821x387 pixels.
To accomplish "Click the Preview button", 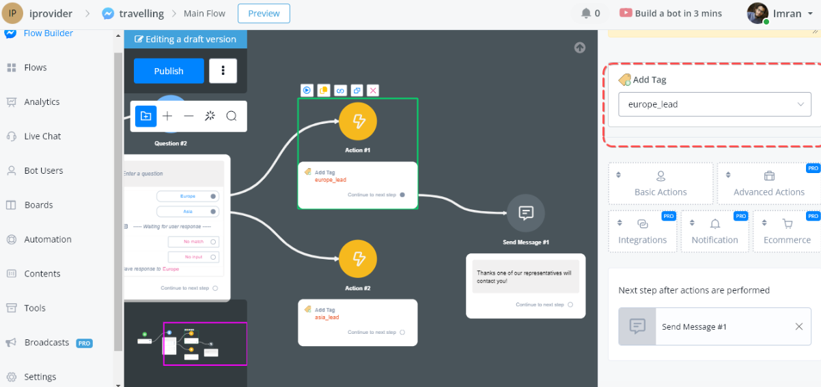I will (264, 13).
